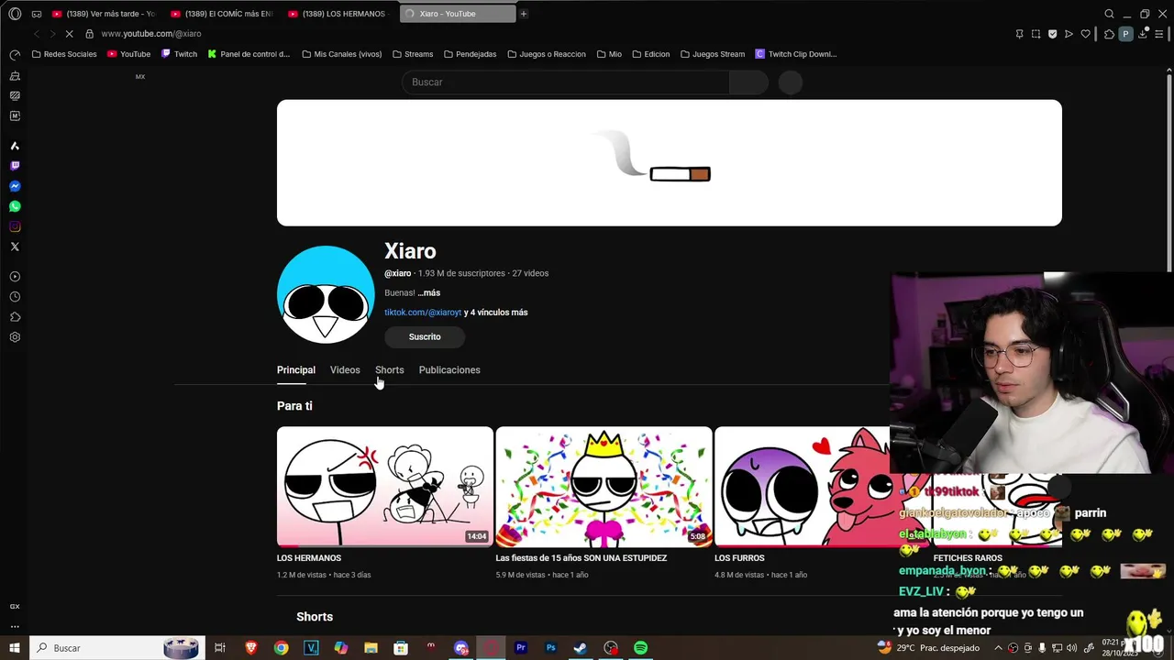Open Mis Canales (vivos) bookmark folder
The image size is (1174, 660).
pyautogui.click(x=341, y=54)
